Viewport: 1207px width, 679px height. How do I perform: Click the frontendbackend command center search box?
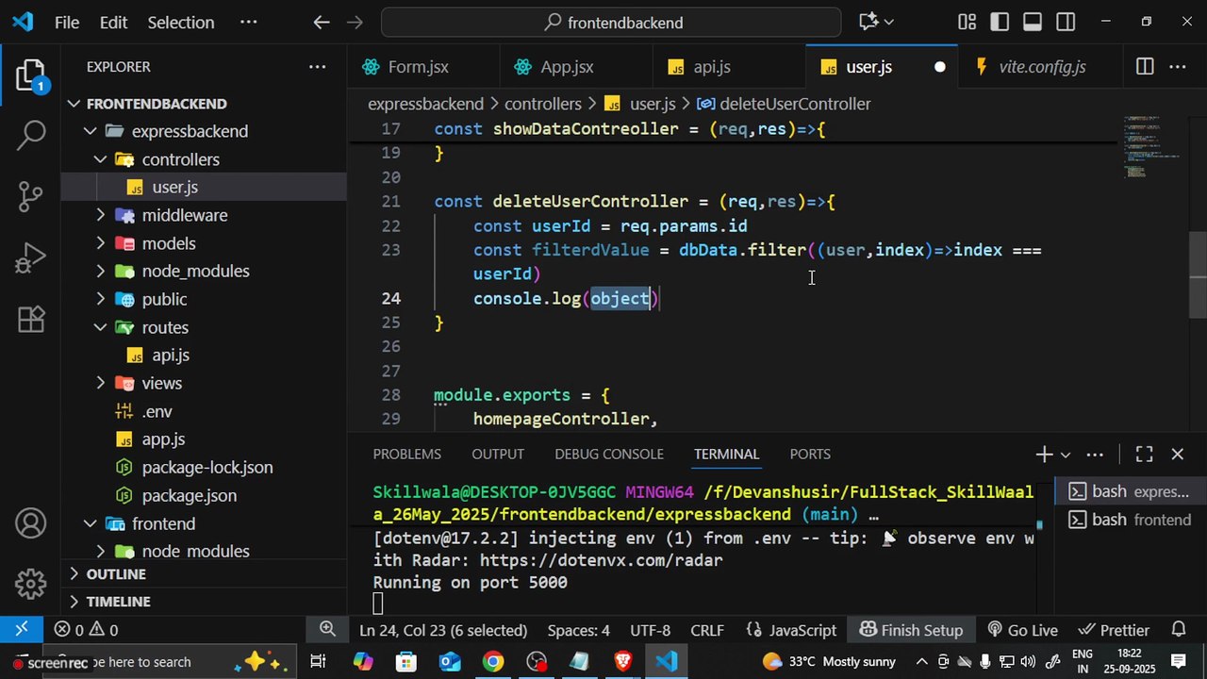[611, 22]
